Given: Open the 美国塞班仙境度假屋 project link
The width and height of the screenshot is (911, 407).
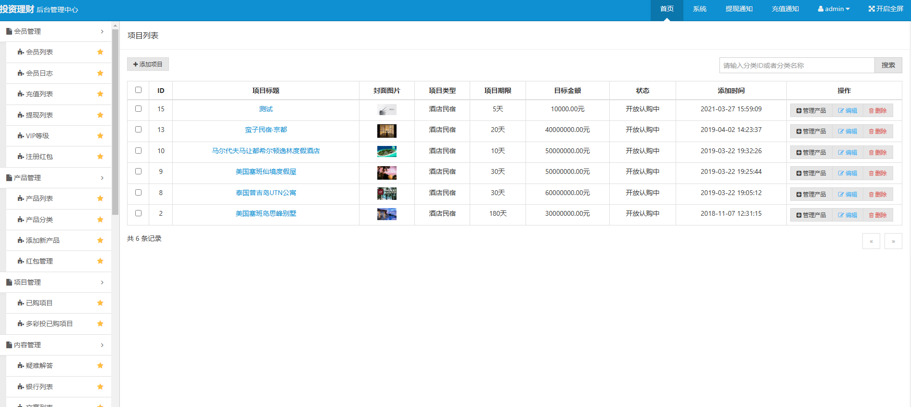Looking at the screenshot, I should click(x=266, y=172).
